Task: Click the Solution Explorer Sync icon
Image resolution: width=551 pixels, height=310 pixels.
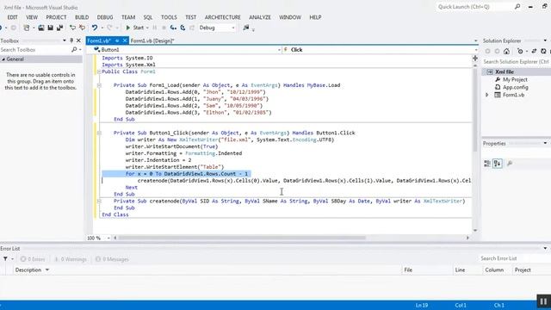Action: pyautogui.click(x=534, y=52)
